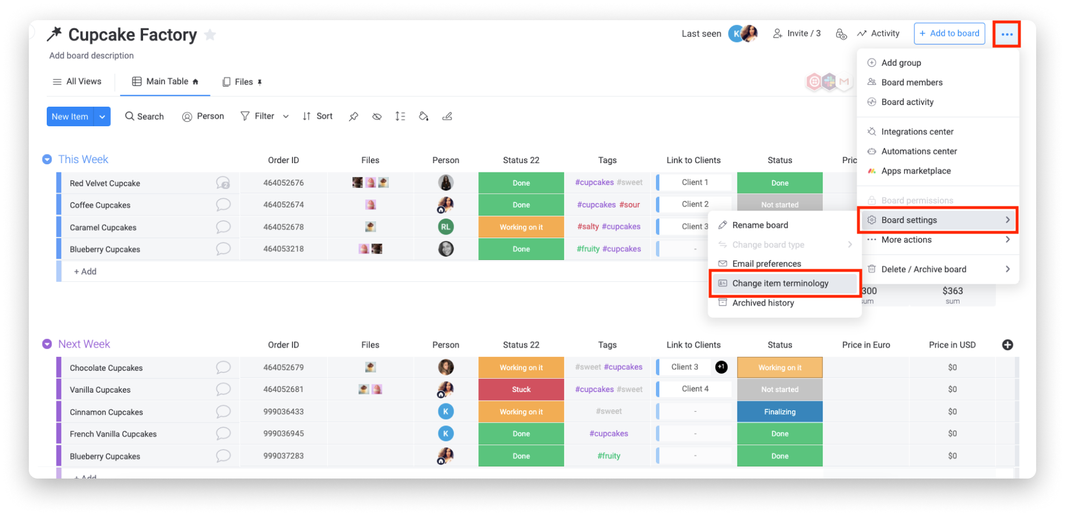Collapse the This Week group
This screenshot has height=516, width=1065.
click(47, 159)
